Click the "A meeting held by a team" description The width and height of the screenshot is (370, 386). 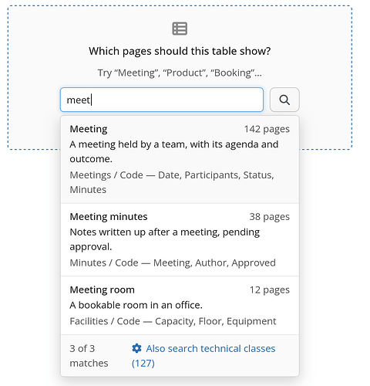tap(174, 151)
